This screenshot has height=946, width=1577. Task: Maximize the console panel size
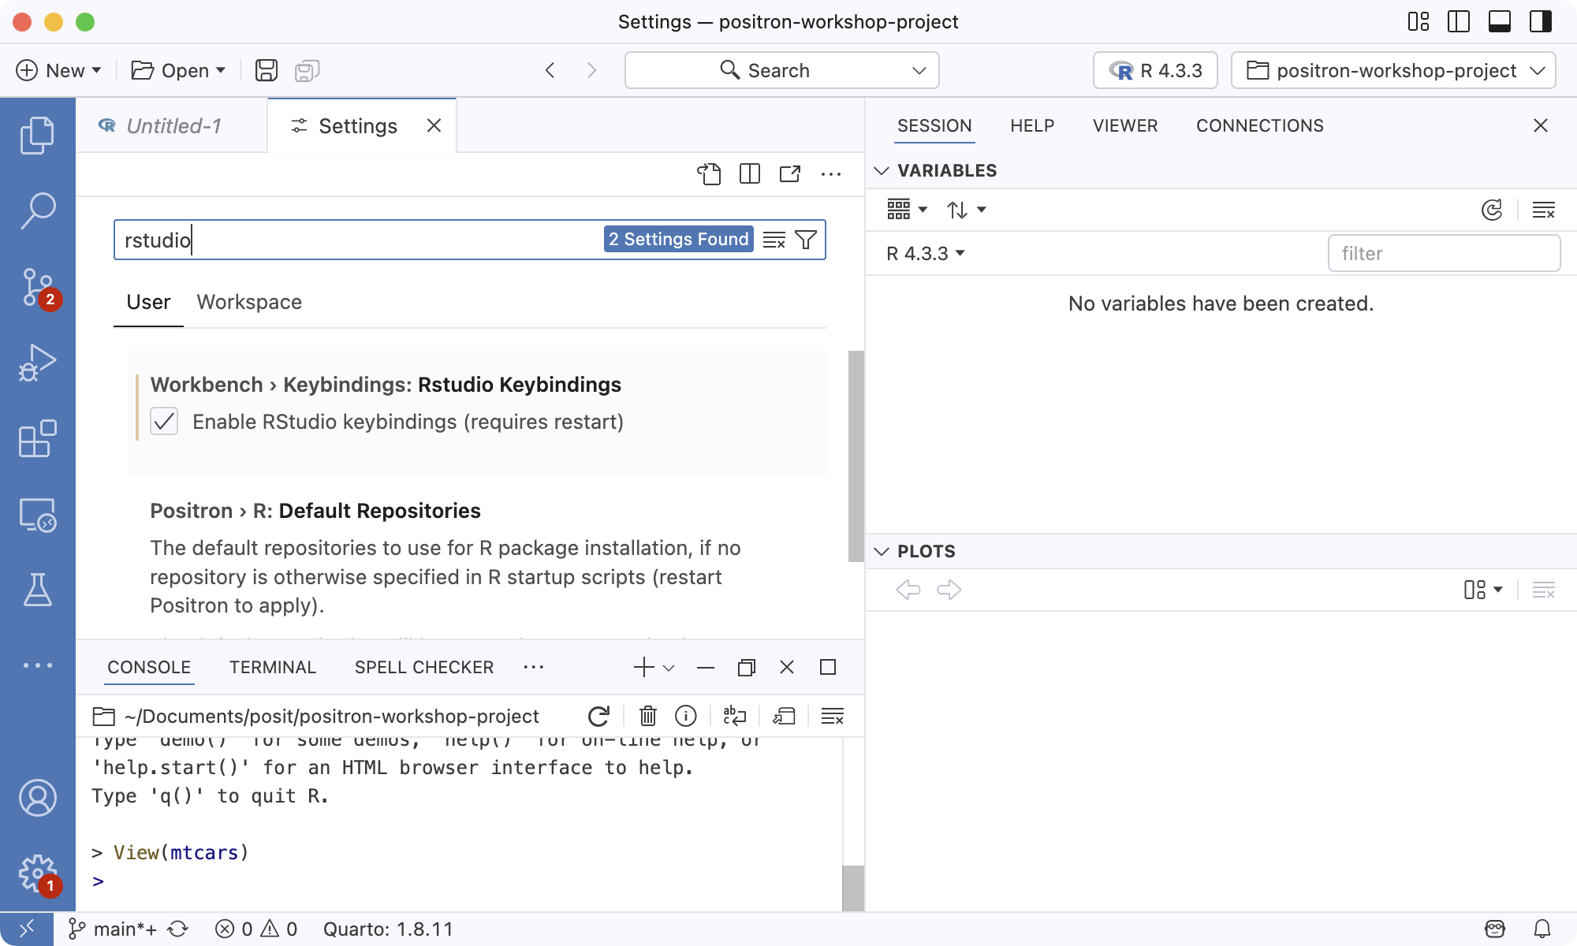point(828,667)
